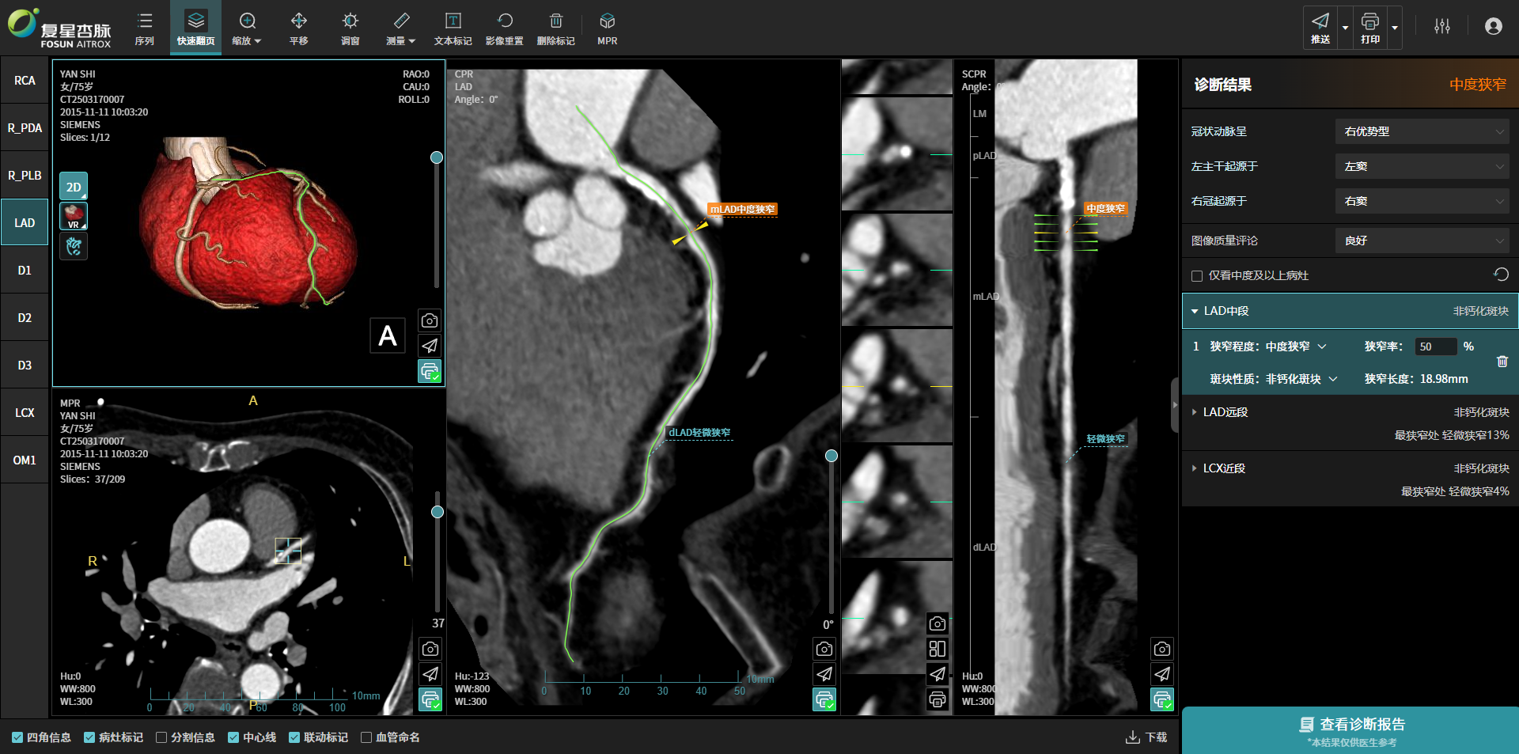The height and width of the screenshot is (754, 1519).
Task: Select the RCA vessel tab
Action: pyautogui.click(x=25, y=81)
